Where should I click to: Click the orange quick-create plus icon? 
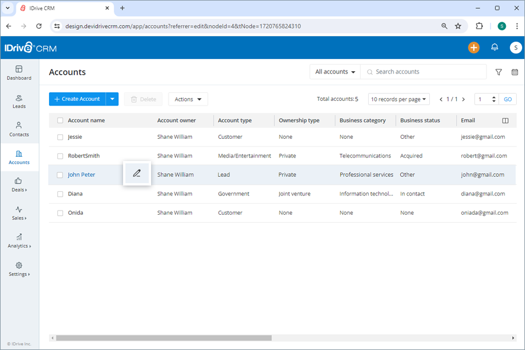474,48
